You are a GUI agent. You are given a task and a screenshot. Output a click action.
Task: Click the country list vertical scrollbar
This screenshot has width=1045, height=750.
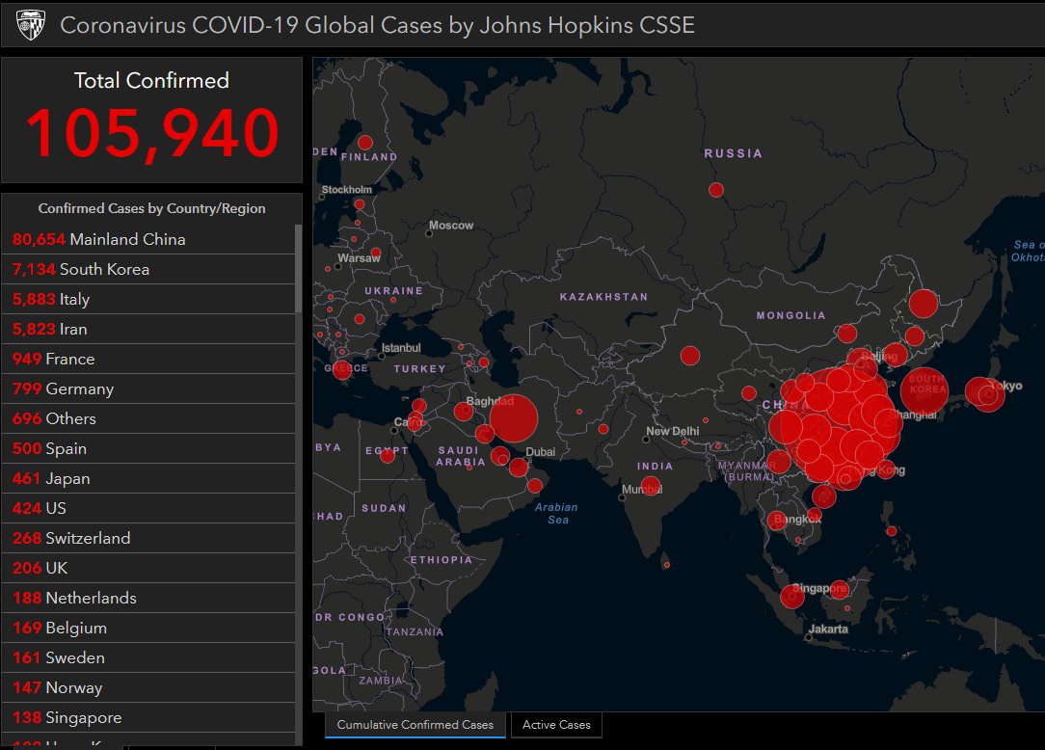pyautogui.click(x=299, y=269)
